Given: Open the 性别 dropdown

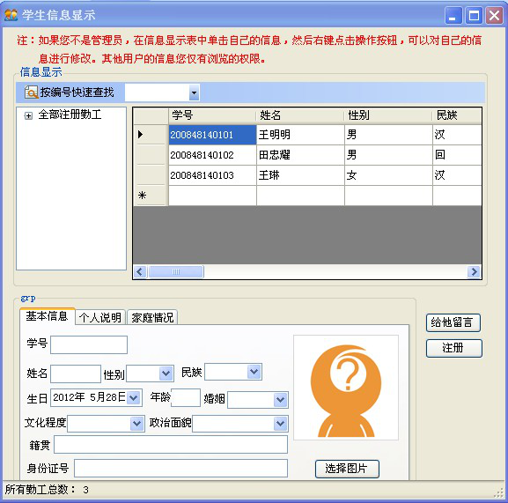Looking at the screenshot, I should click(166, 374).
